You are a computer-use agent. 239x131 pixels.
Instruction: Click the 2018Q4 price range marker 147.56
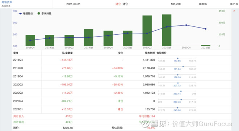tap(178, 58)
